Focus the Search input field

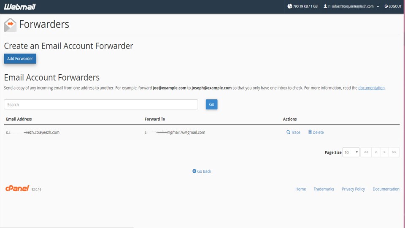tap(101, 104)
